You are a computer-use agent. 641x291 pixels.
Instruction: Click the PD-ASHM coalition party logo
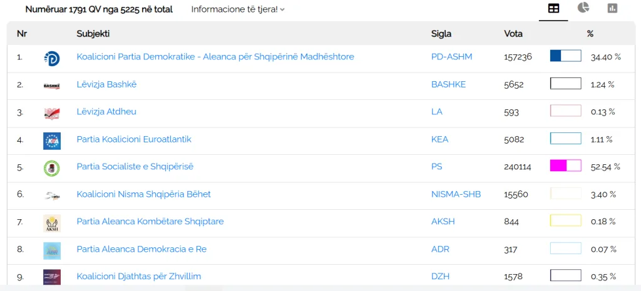pos(52,58)
